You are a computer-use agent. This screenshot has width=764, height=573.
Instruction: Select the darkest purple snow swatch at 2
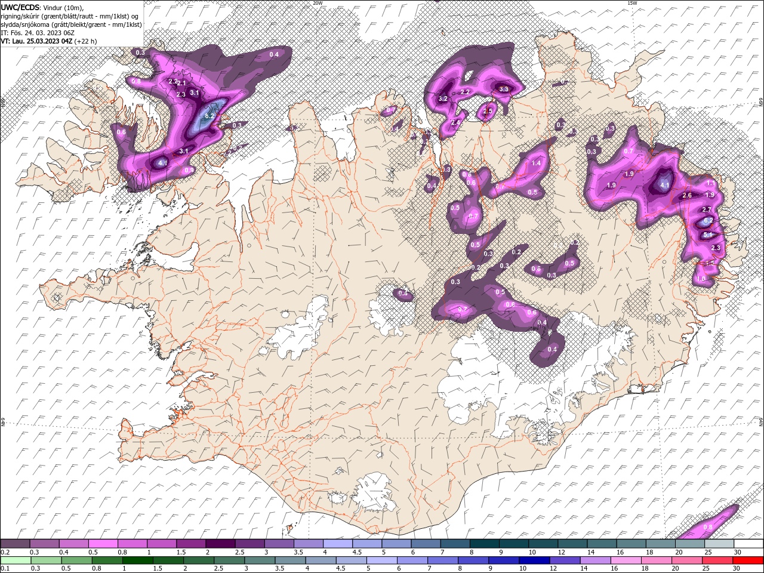click(x=220, y=544)
